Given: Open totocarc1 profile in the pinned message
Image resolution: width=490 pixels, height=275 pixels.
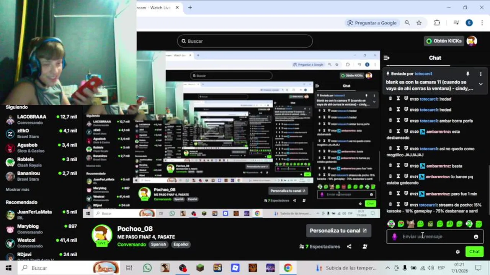Looking at the screenshot, I should point(423,74).
